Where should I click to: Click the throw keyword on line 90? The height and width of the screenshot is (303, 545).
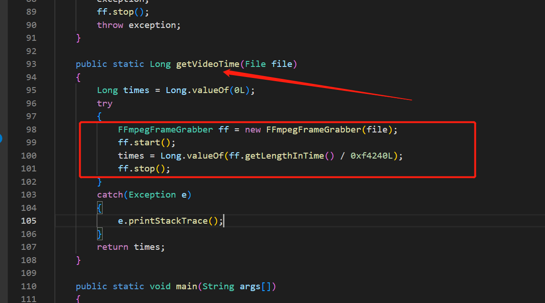[x=110, y=25]
